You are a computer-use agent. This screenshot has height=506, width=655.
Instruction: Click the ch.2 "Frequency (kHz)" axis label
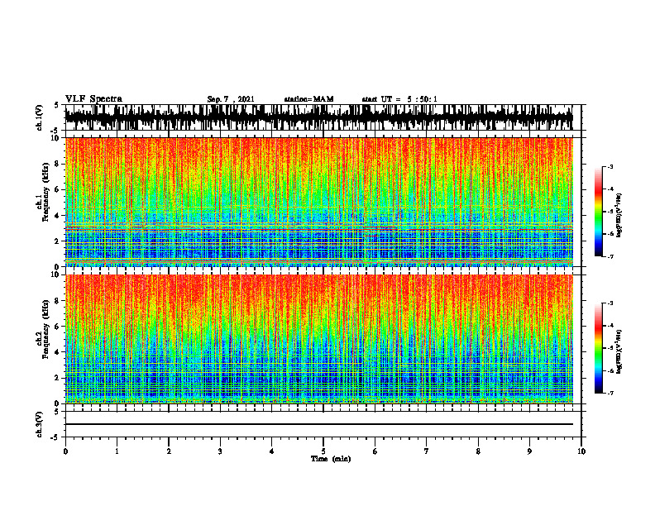point(45,329)
